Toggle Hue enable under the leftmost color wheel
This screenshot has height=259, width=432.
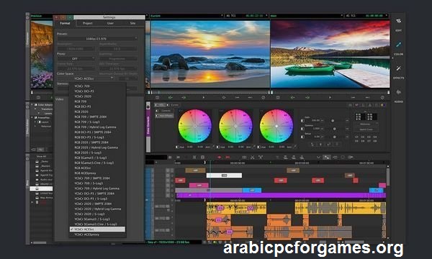click(x=177, y=147)
